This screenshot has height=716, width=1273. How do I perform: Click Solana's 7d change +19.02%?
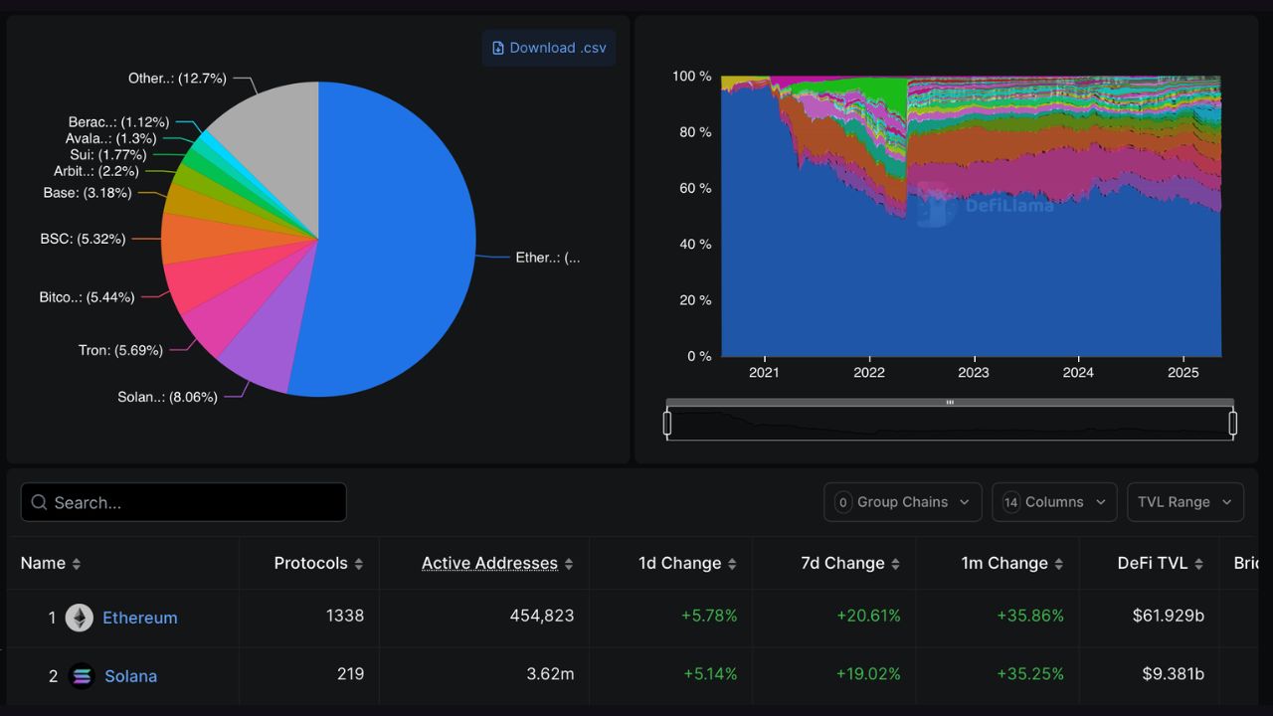coord(867,674)
